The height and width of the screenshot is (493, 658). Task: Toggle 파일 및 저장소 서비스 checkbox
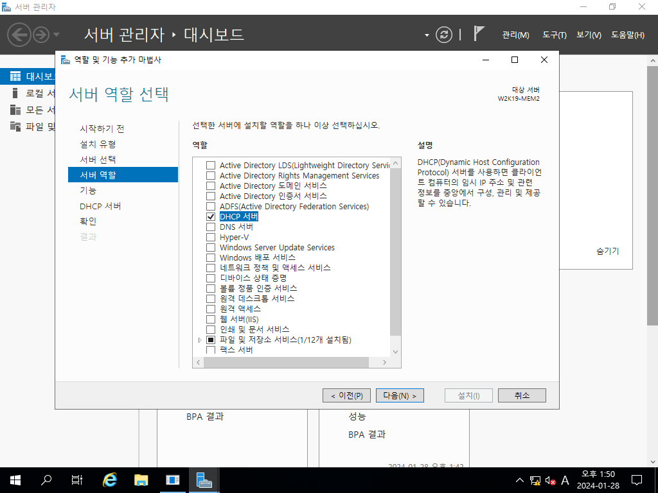tap(211, 340)
